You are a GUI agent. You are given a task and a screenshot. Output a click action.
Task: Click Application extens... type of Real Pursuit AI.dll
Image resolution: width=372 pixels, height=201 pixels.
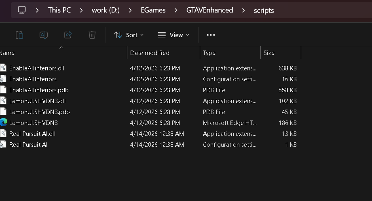pos(230,133)
